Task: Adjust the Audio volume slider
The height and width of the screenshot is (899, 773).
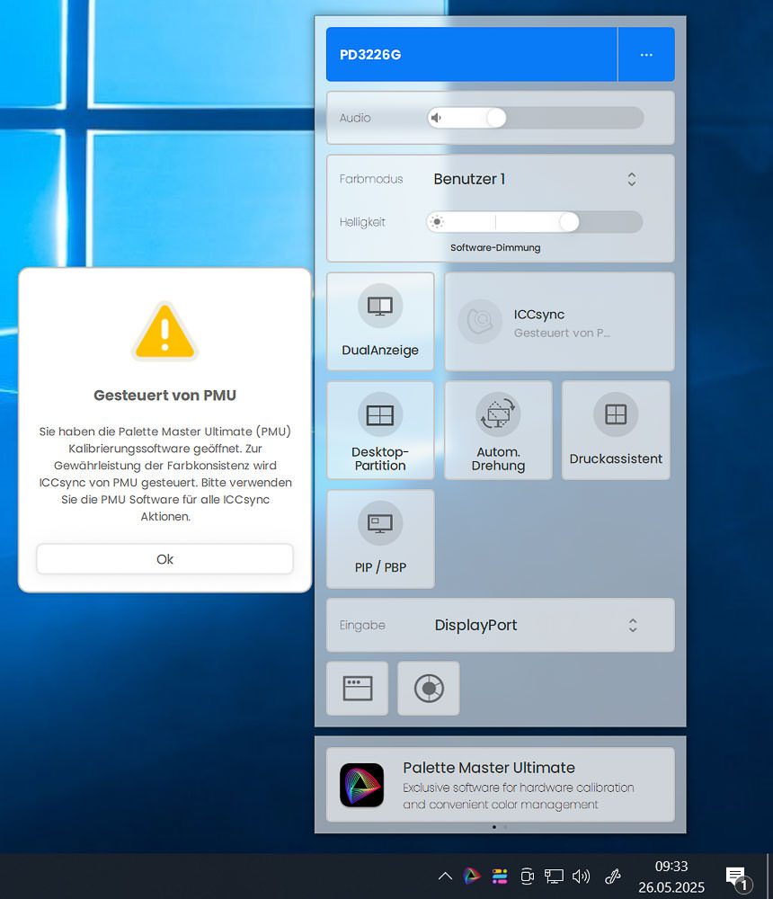Action: [535, 118]
